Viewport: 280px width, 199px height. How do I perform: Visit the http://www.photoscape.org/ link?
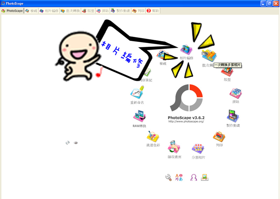[x=186, y=122]
